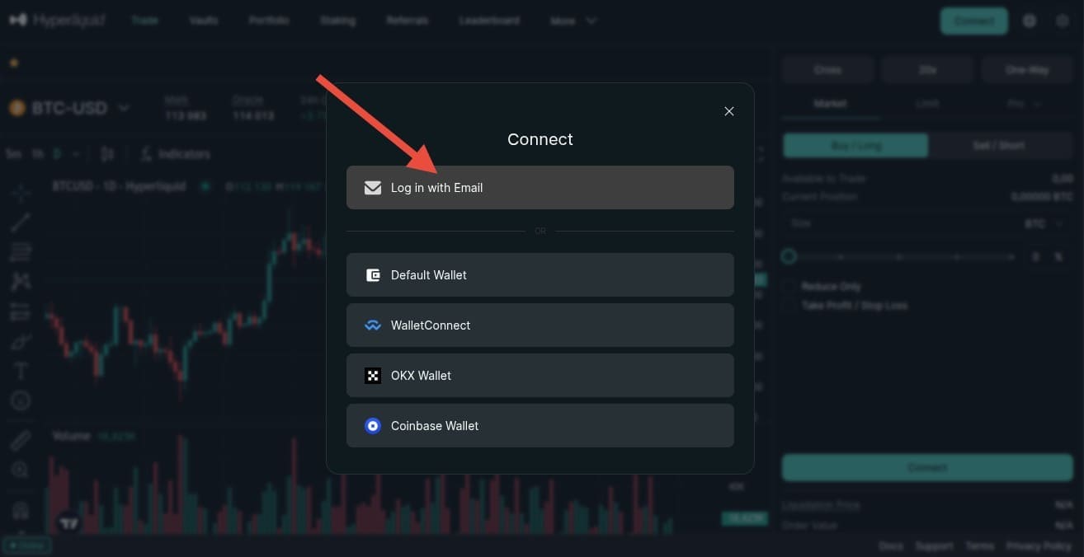Click the Online status indicator
The height and width of the screenshot is (557, 1084).
[x=27, y=545]
